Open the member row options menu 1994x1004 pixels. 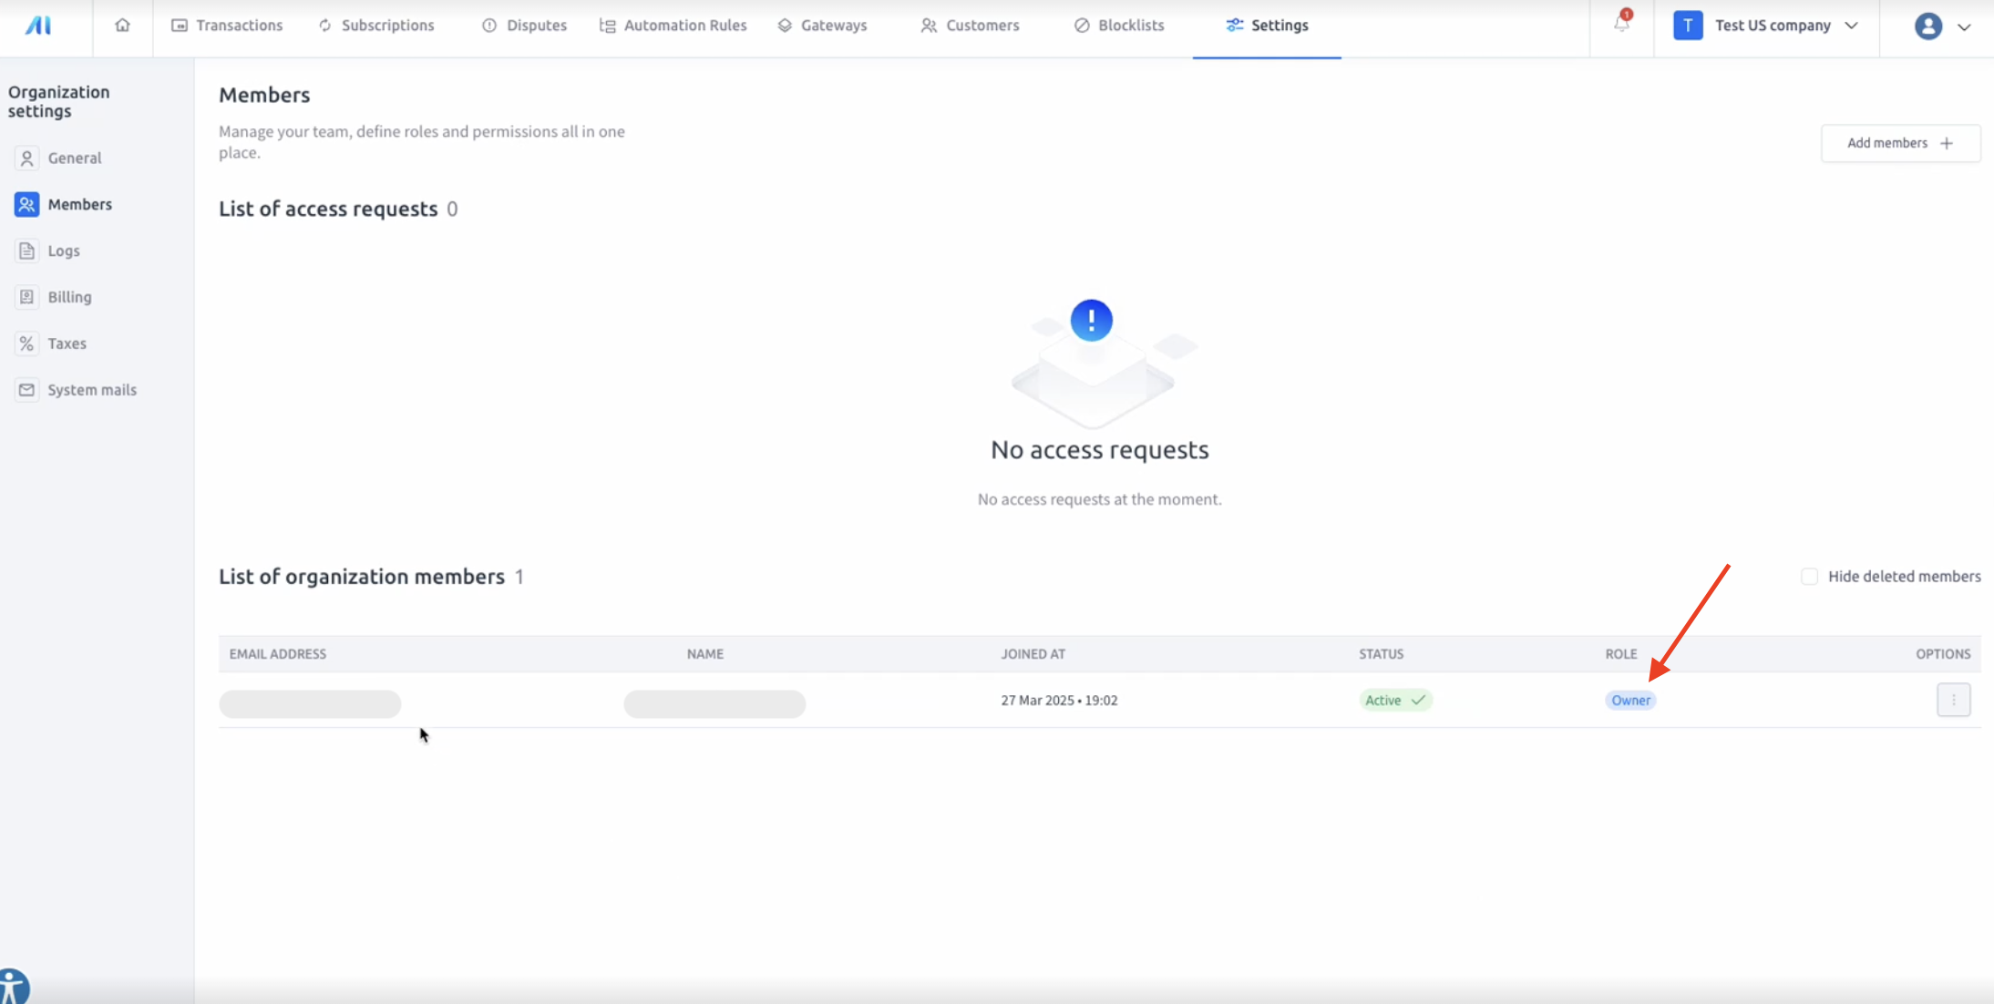(x=1953, y=700)
